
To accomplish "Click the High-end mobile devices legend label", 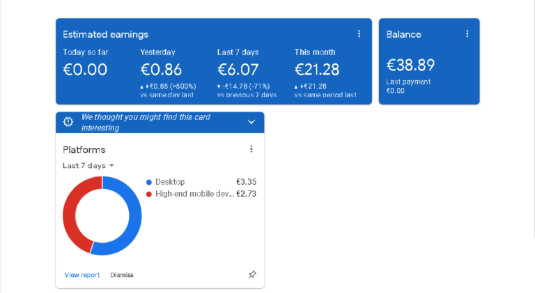I will pyautogui.click(x=194, y=194).
